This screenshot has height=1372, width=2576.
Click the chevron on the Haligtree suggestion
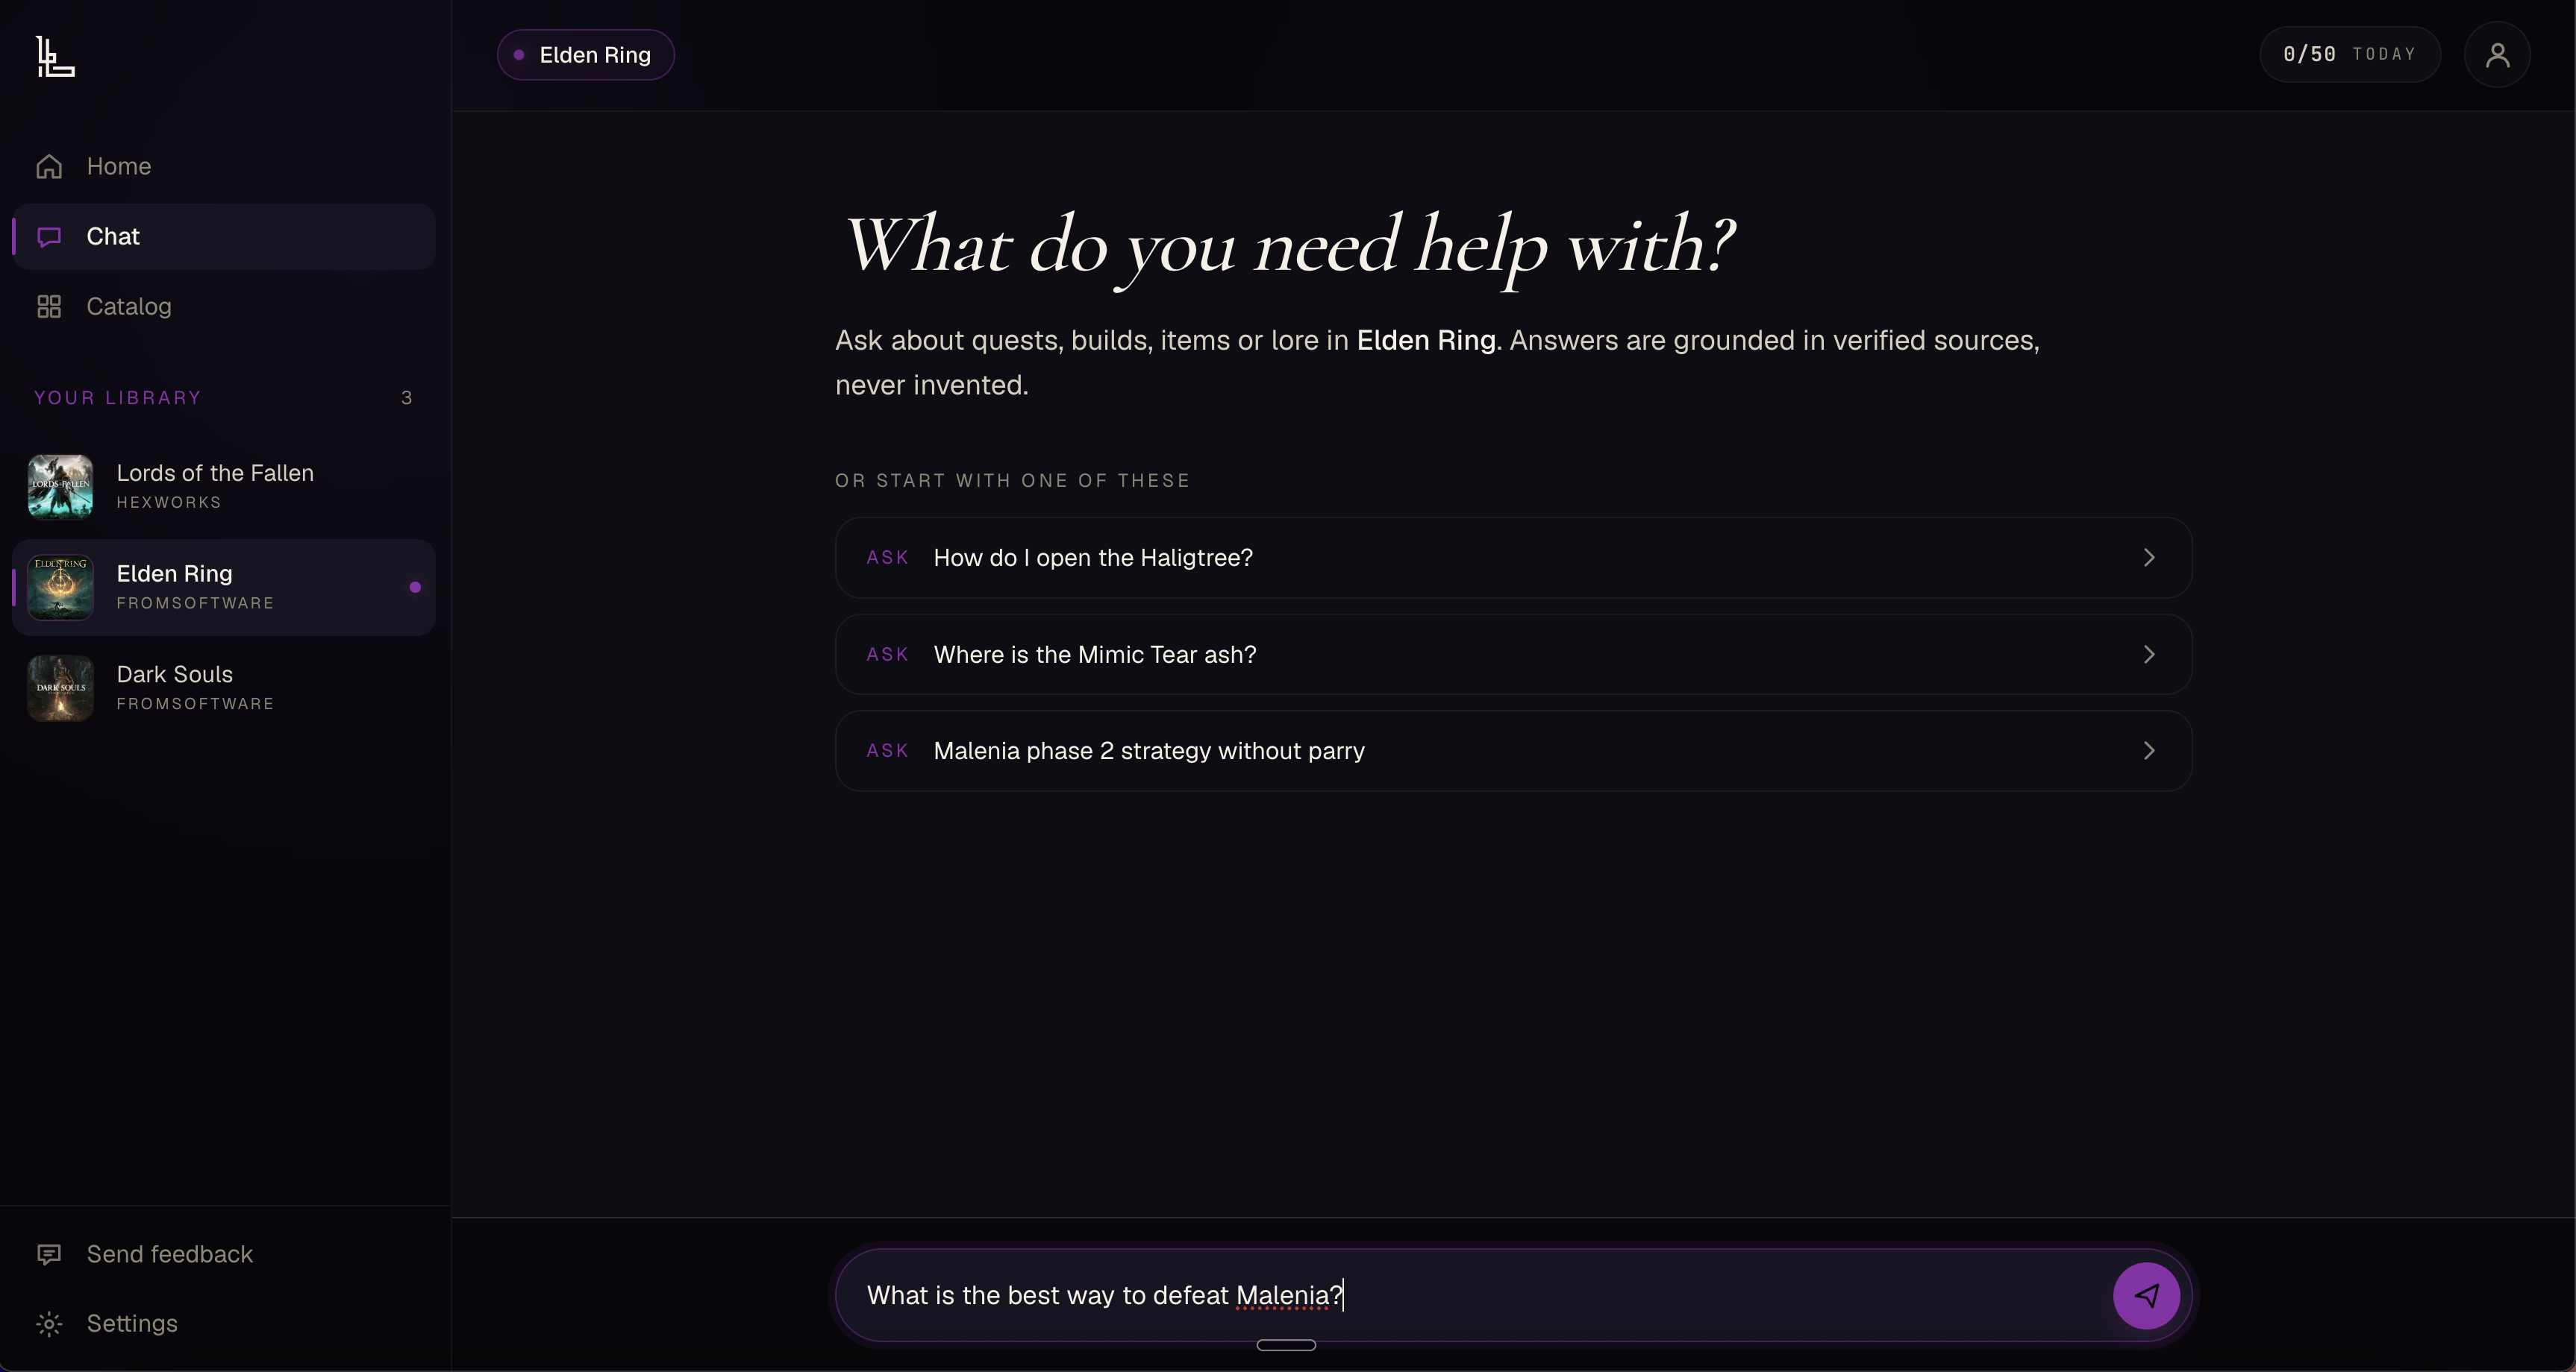coord(2149,558)
